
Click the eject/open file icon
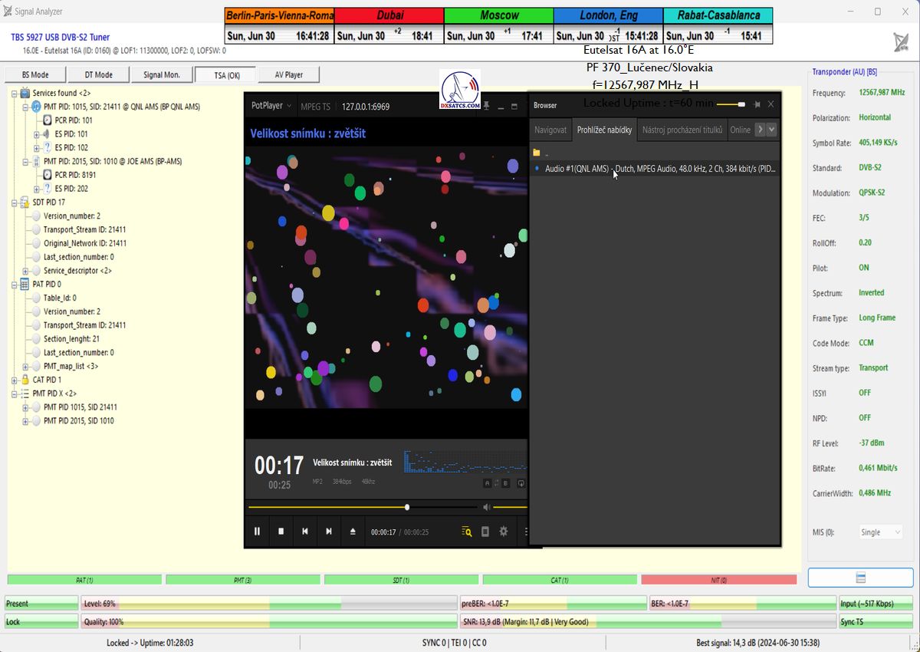[353, 532]
